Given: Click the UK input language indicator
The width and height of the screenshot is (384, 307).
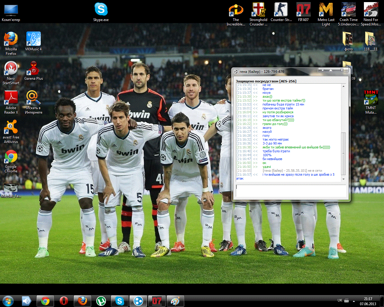Looking at the screenshot, I should tap(340, 300).
